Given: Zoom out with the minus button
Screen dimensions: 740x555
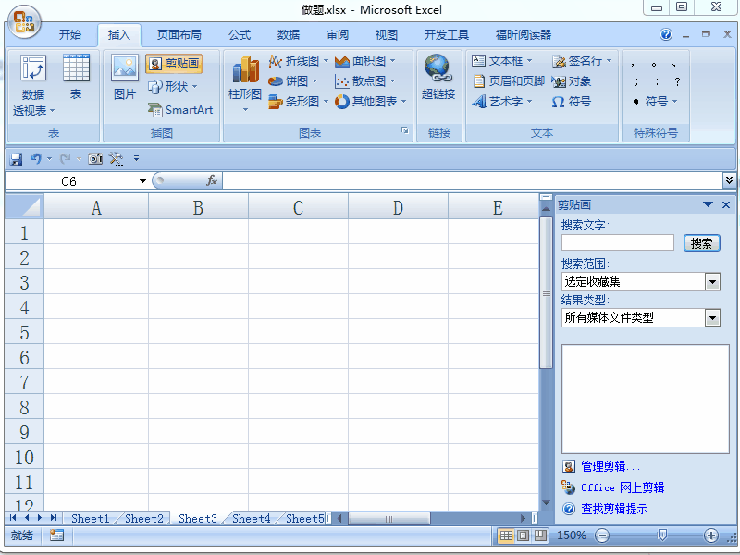Looking at the screenshot, I should pos(602,536).
